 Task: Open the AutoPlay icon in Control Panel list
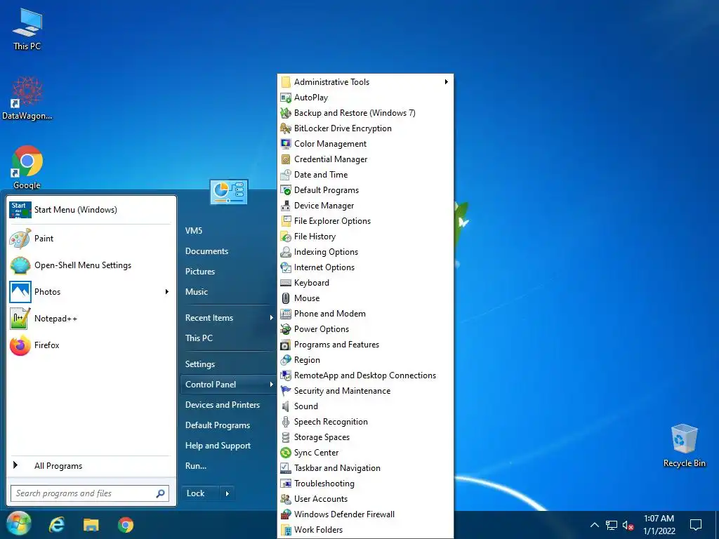click(x=286, y=98)
